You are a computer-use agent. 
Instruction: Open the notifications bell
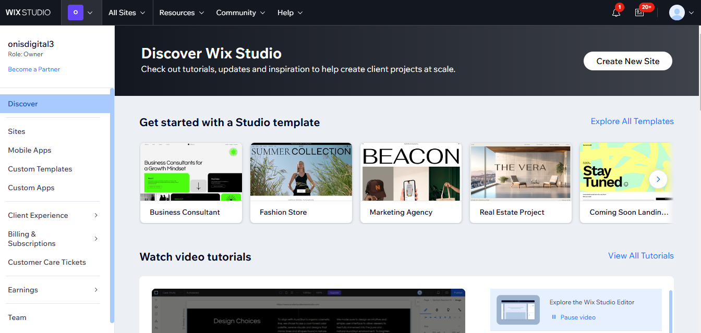(x=617, y=13)
